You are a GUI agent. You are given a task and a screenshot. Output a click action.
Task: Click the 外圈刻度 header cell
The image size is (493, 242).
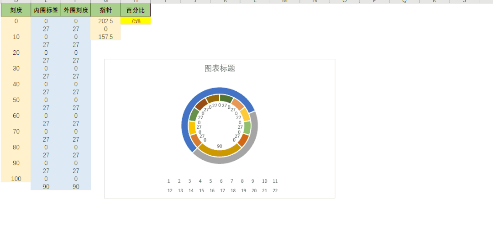pyautogui.click(x=76, y=10)
